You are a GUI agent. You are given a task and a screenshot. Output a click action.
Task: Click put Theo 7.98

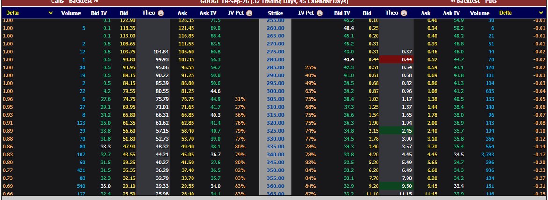tap(407, 178)
